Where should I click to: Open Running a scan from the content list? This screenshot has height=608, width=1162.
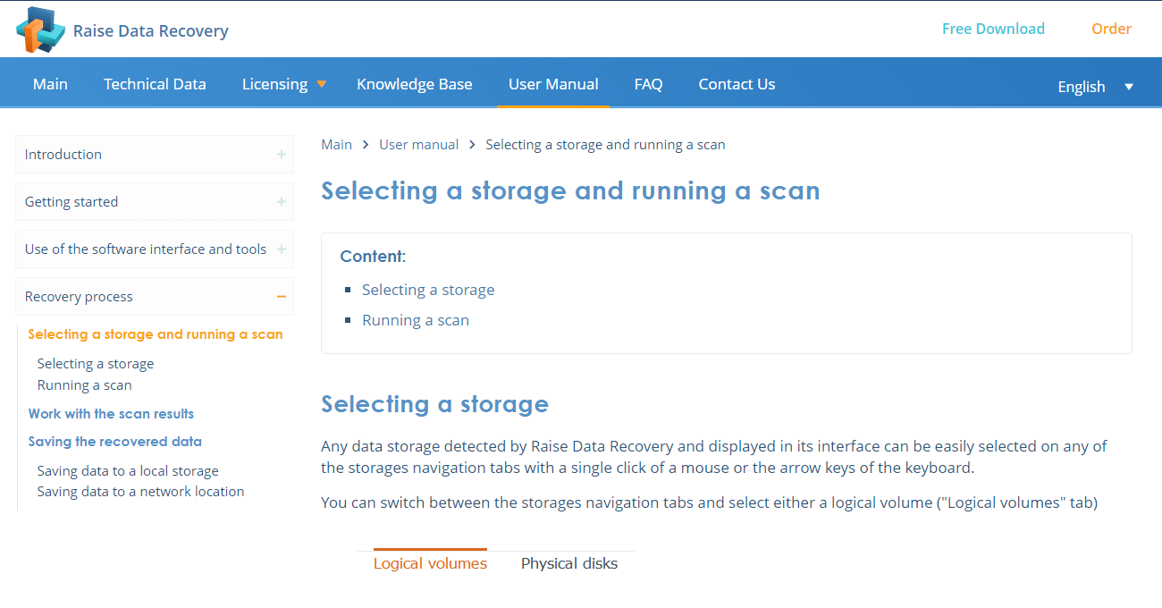pyautogui.click(x=416, y=319)
